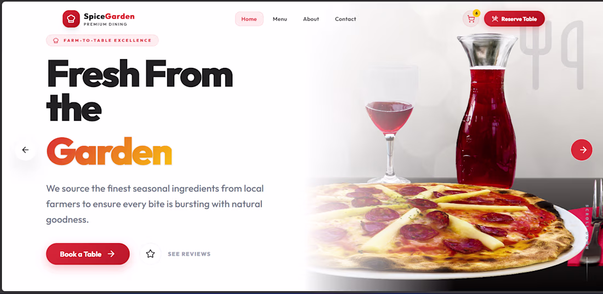The image size is (603, 294).
Task: Go to the About page
Action: point(311,19)
